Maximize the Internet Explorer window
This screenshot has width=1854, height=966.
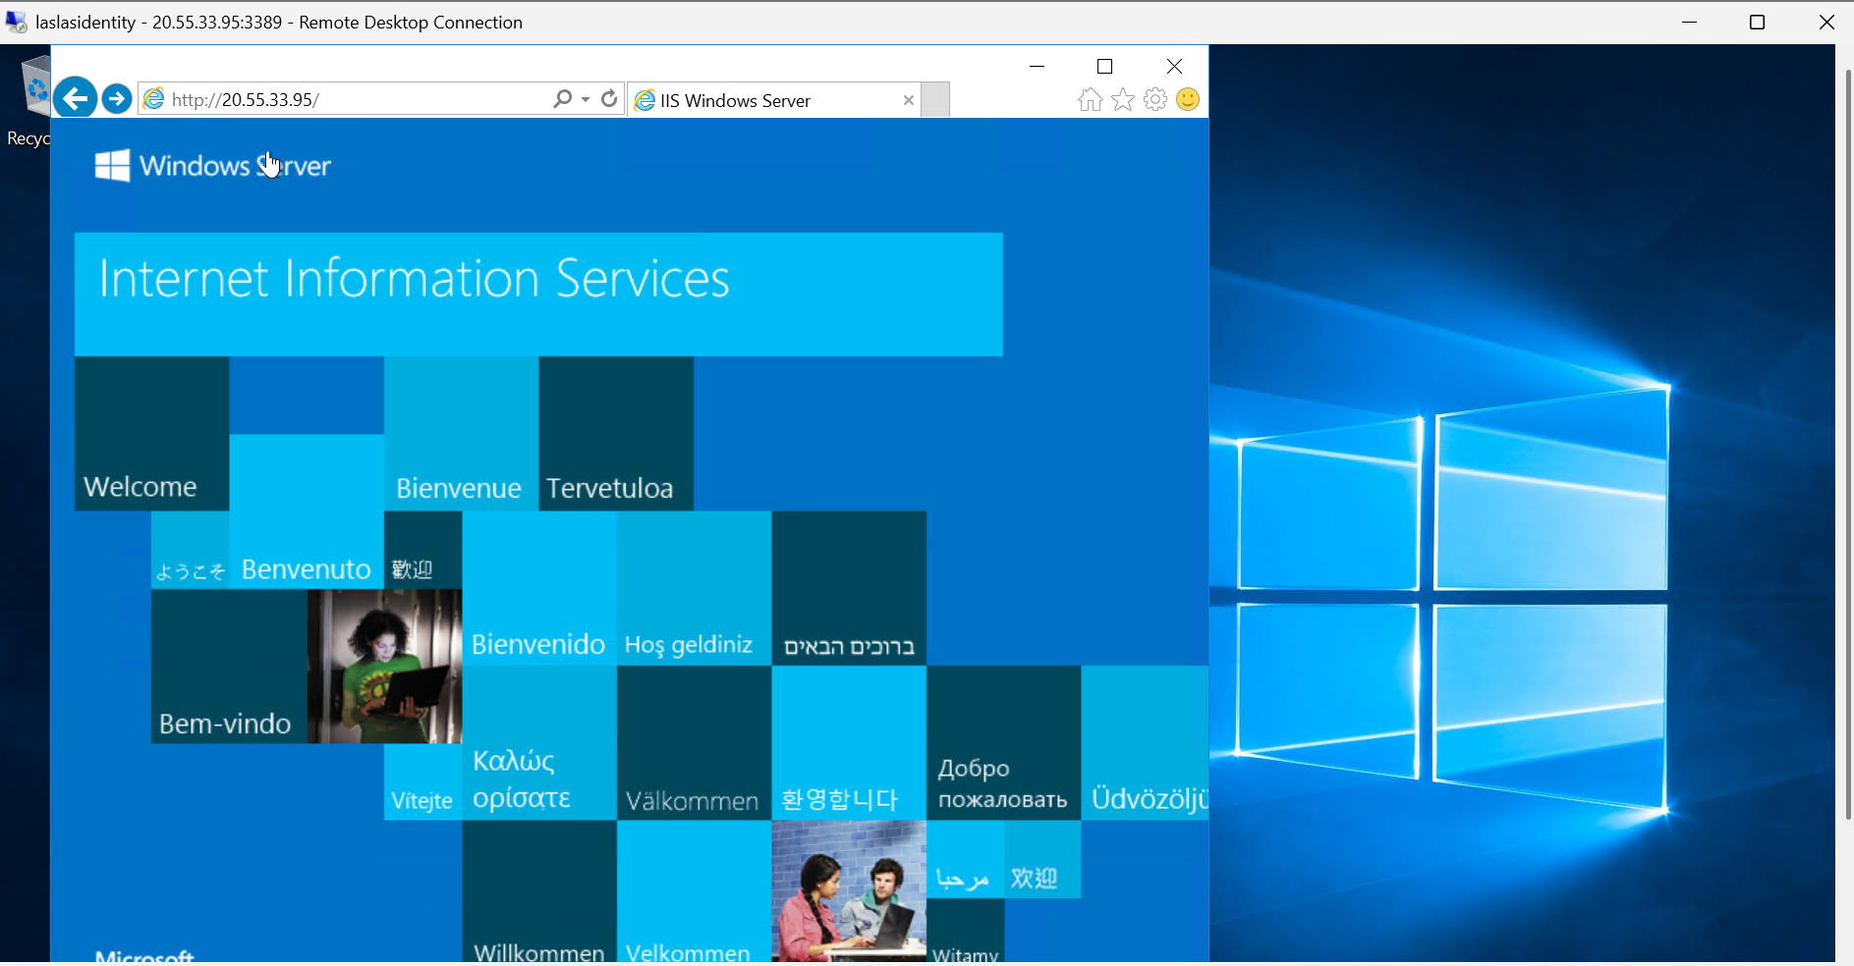pyautogui.click(x=1104, y=66)
